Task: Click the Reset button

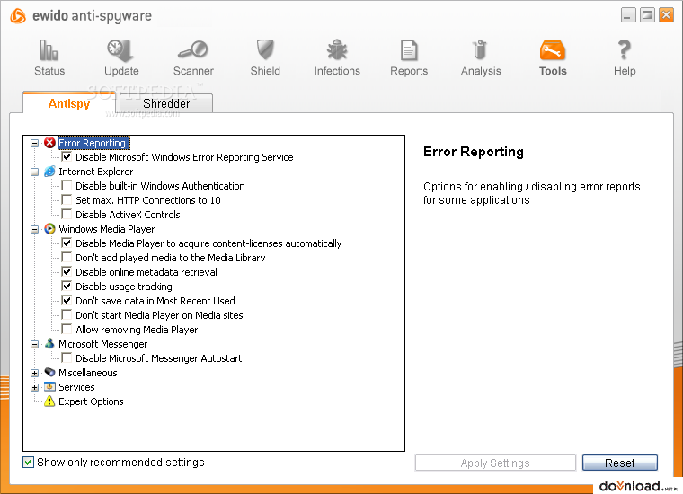Action: pos(619,463)
